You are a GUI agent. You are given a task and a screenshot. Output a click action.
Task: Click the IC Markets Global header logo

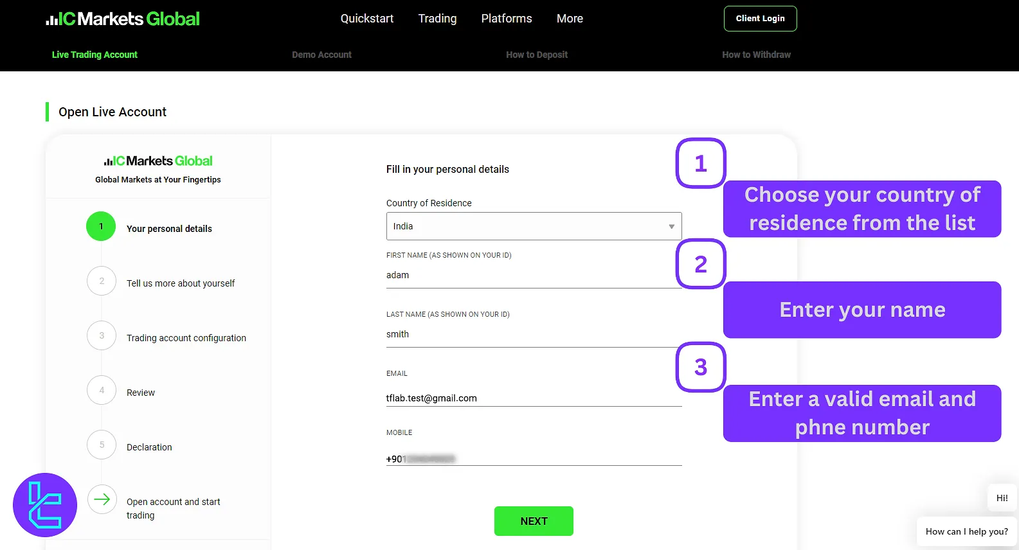tap(123, 19)
